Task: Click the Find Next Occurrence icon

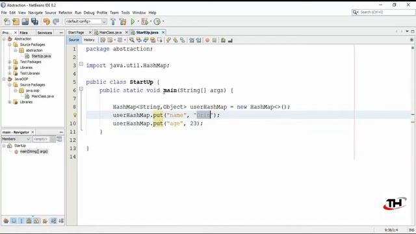Action: pyautogui.click(x=146, y=40)
